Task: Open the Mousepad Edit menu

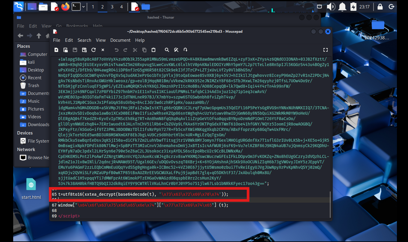Action: [69, 40]
